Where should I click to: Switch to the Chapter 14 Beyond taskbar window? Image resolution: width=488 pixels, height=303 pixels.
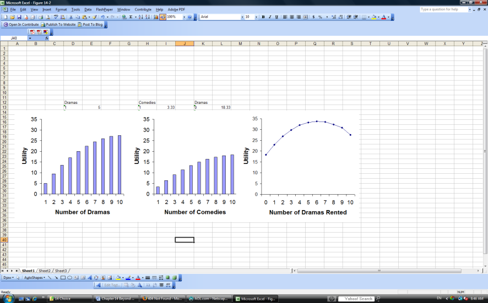[x=116, y=299]
